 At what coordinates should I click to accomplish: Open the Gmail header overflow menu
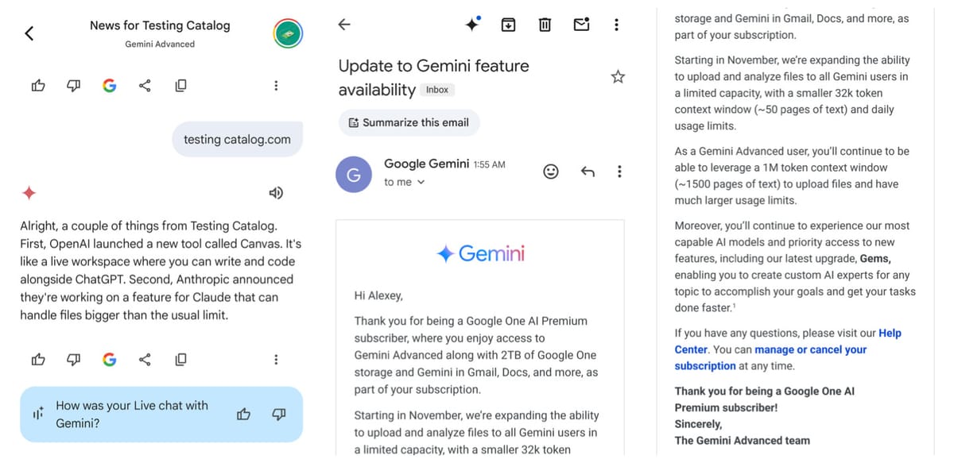point(616,24)
